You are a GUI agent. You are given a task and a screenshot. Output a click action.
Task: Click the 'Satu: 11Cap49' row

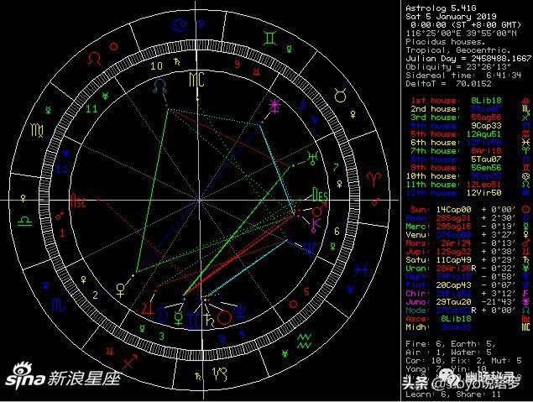(x=468, y=260)
